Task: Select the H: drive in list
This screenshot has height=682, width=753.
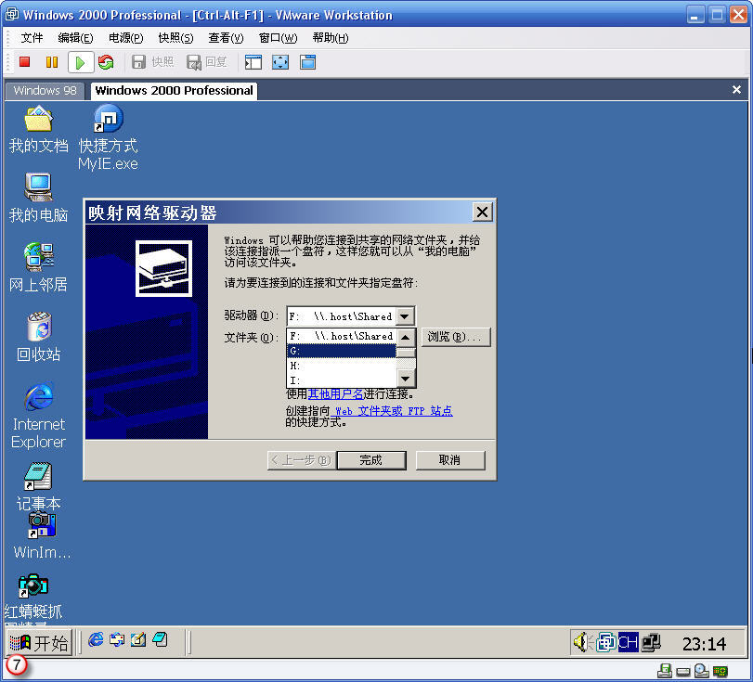Action: point(342,366)
